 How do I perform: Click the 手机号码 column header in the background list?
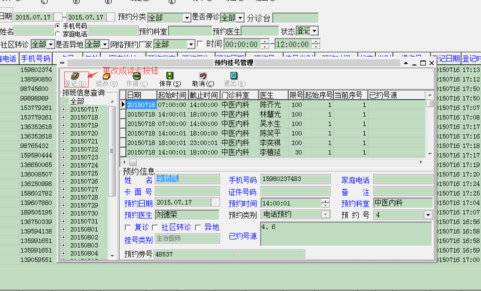point(36,58)
